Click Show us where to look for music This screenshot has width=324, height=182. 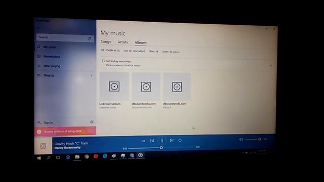(x=123, y=65)
